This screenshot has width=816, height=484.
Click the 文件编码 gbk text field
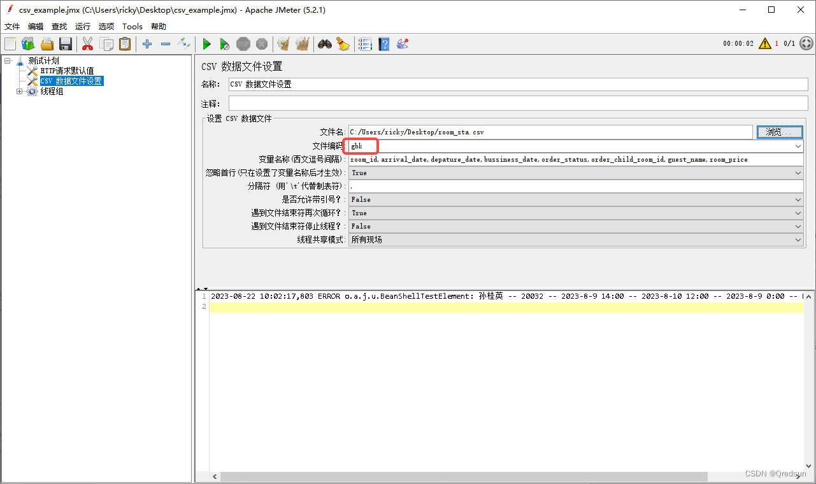[570, 146]
